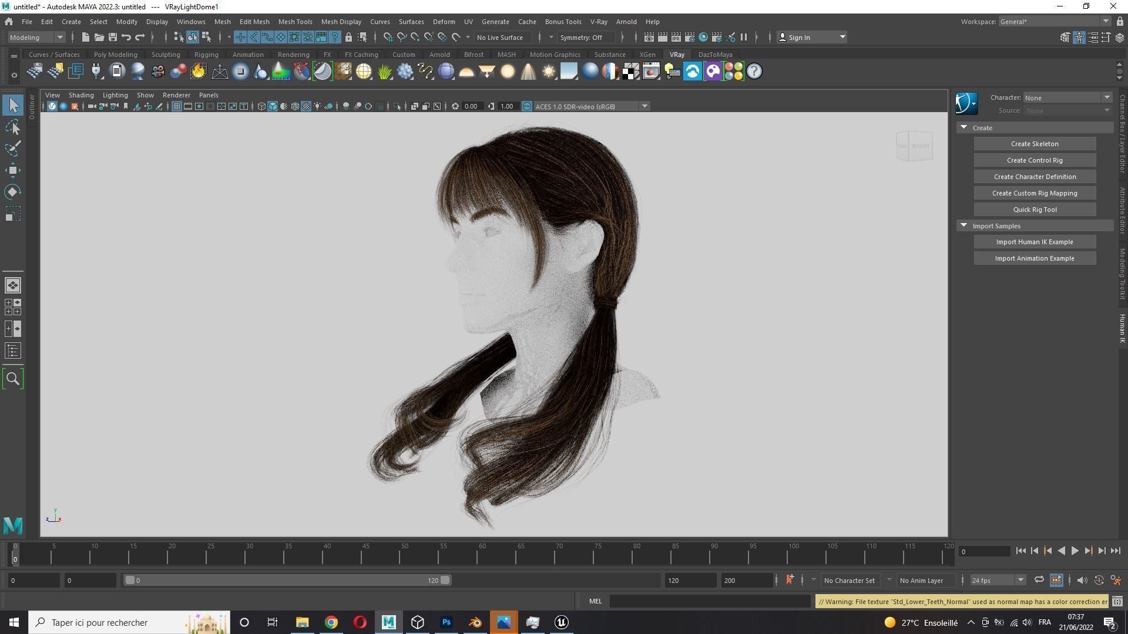Click Import Animation Example button
1128x634 pixels.
pos(1035,258)
